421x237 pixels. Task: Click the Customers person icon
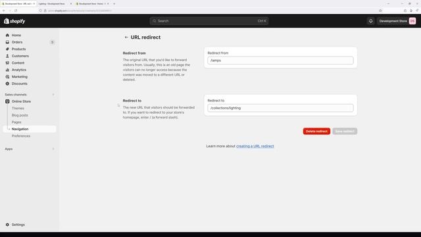7,56
